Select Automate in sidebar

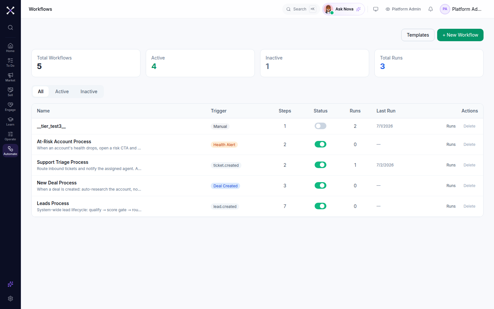(x=10, y=151)
